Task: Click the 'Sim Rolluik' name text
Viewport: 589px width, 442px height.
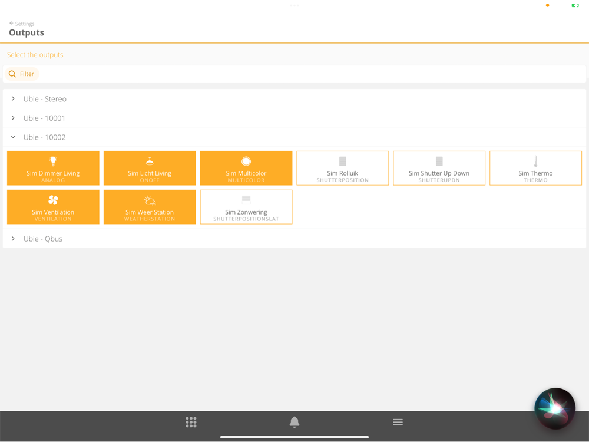Action: pyautogui.click(x=343, y=173)
